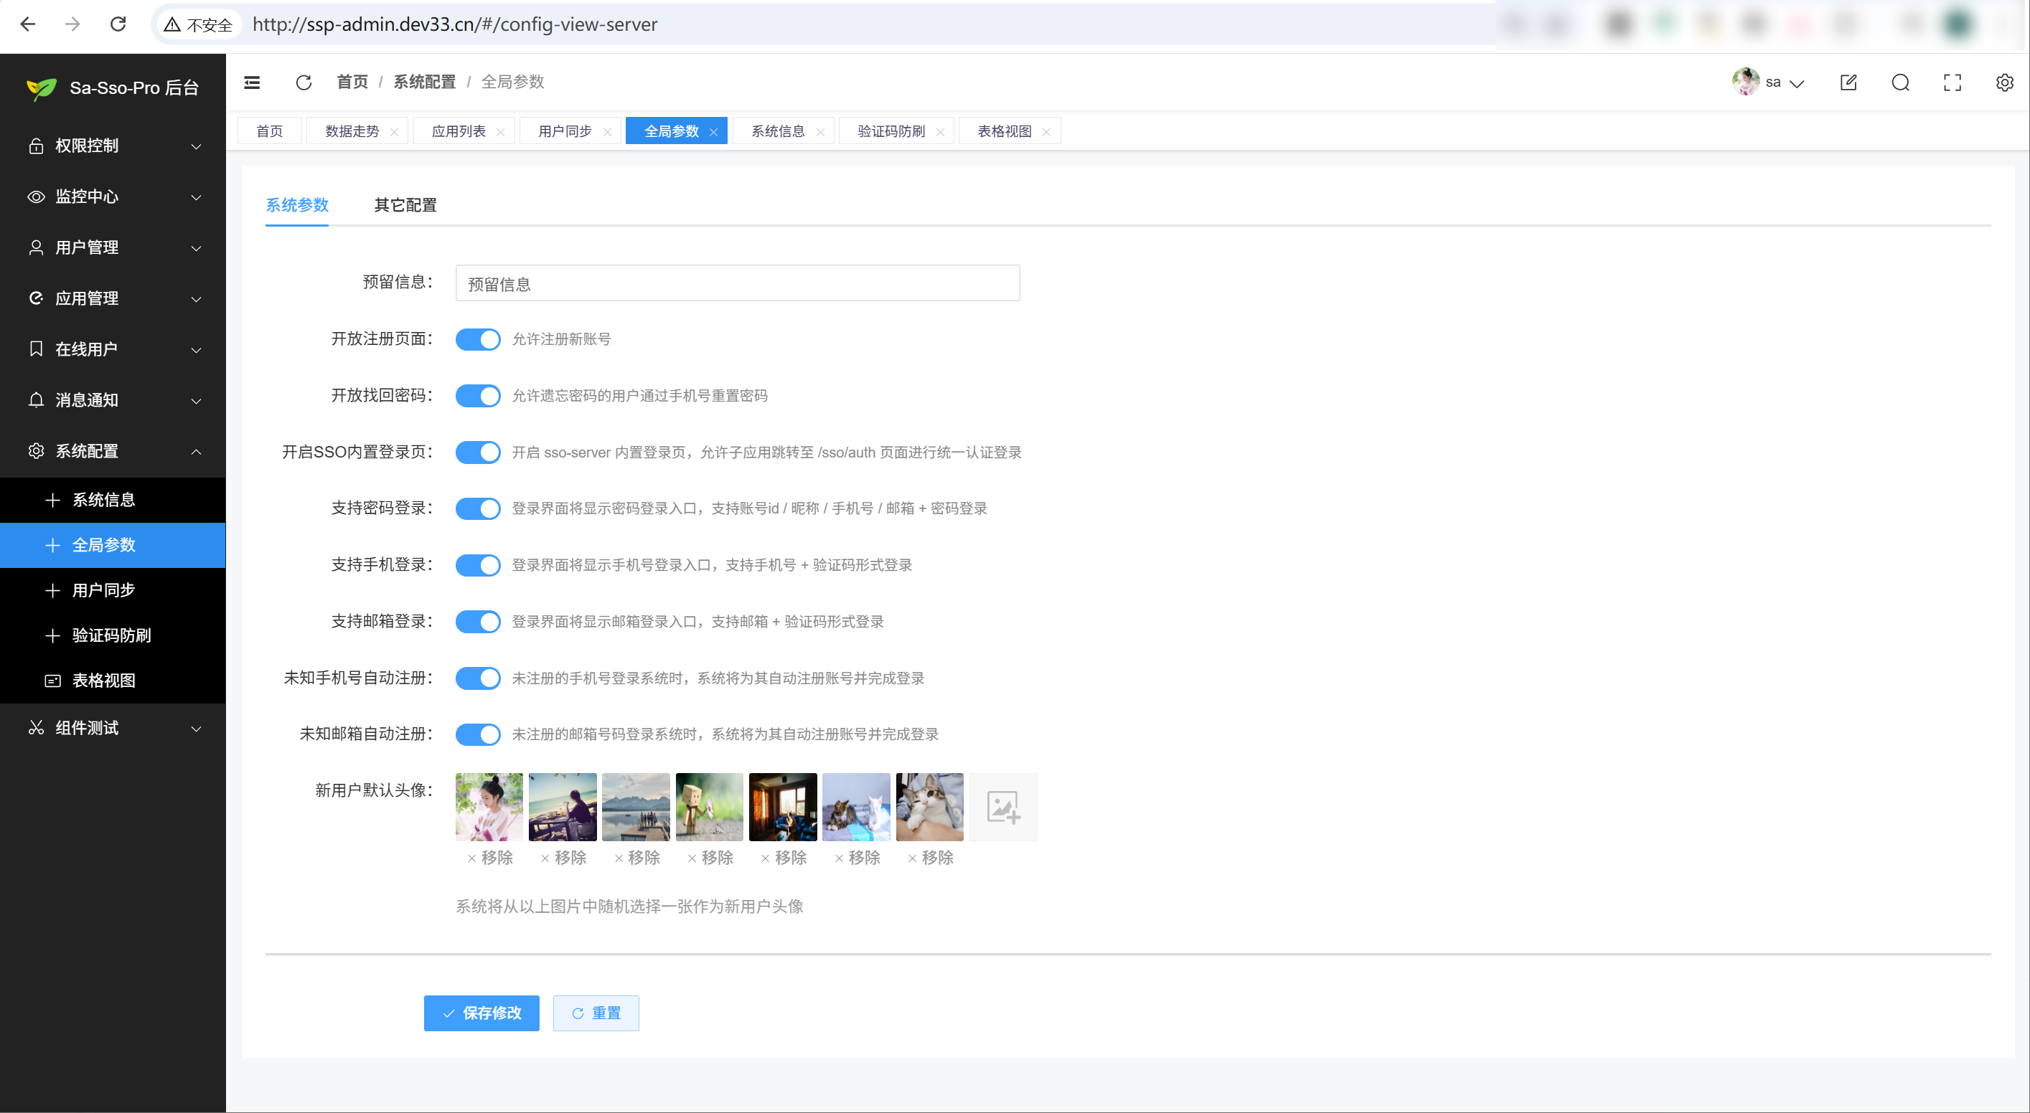
Task: Click the refresh icon beside the breadcrumb
Action: pyautogui.click(x=304, y=82)
